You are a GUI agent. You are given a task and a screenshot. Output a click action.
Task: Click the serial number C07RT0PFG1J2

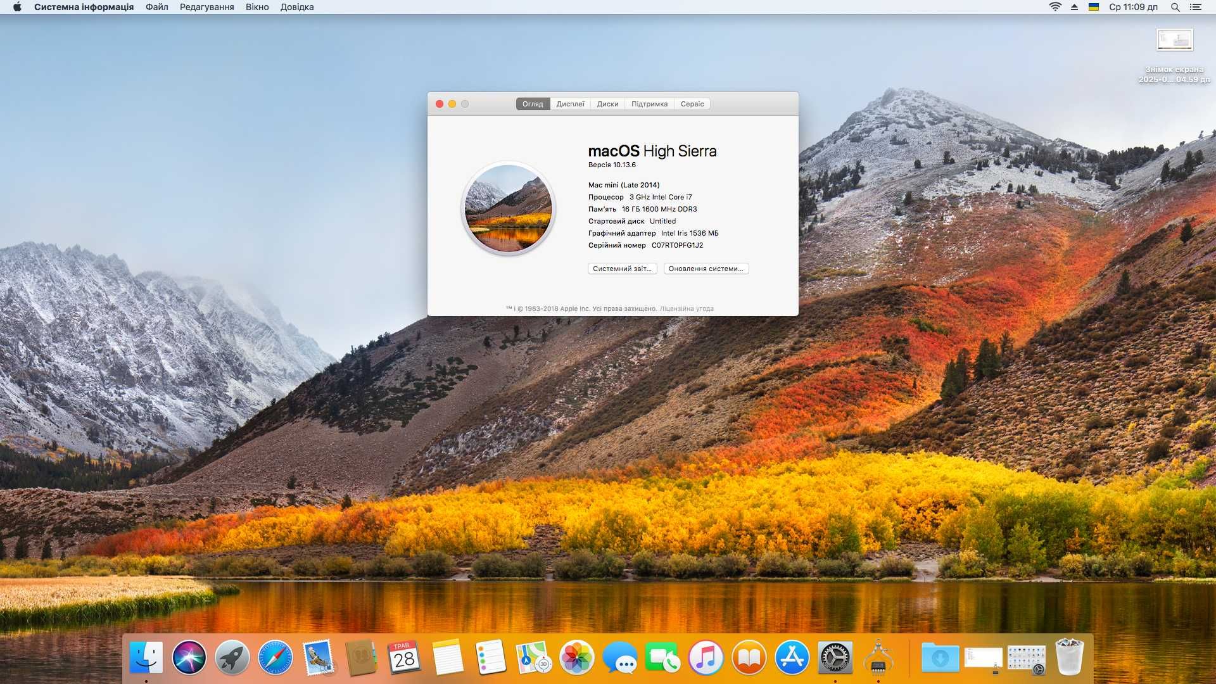pyautogui.click(x=677, y=245)
